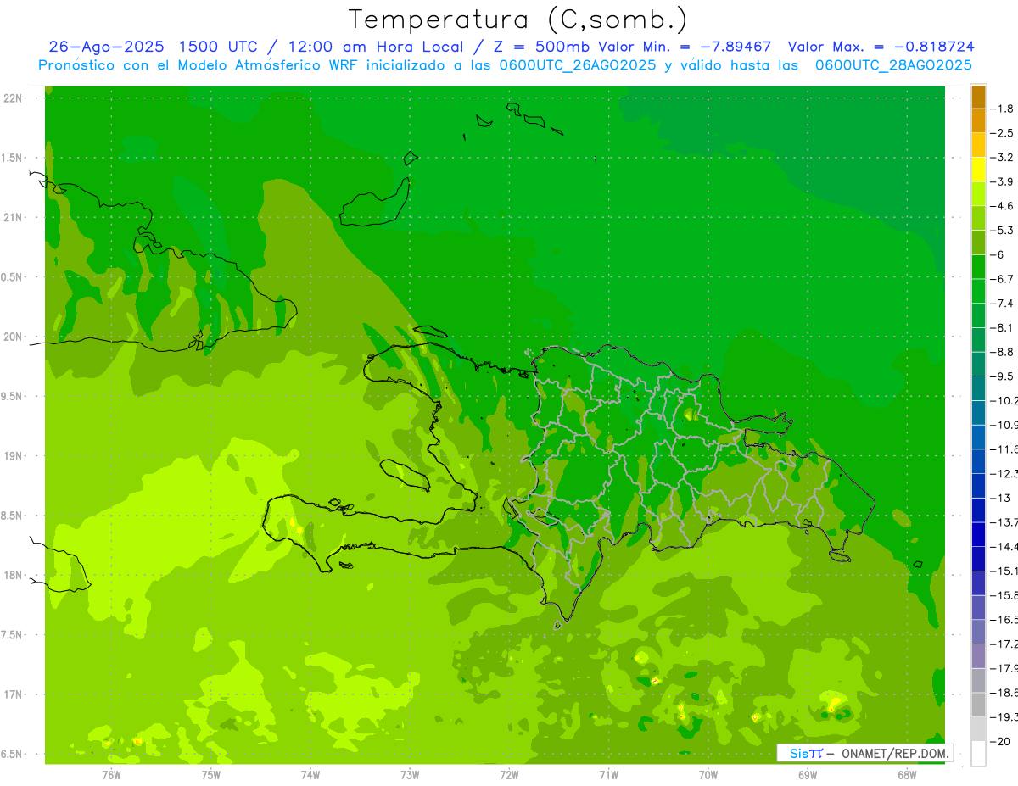Click the "76W" longitude label
The image size is (1018, 786).
[111, 774]
